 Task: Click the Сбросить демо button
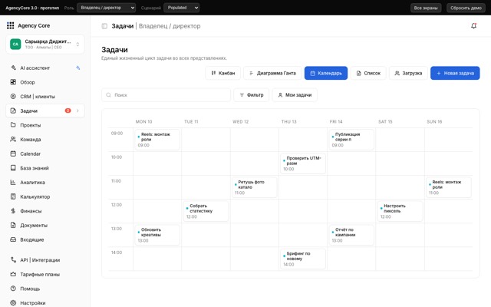tap(466, 8)
